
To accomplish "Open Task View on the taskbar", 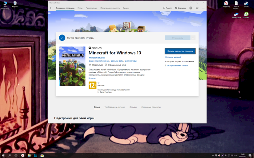I will [x=16, y=155].
